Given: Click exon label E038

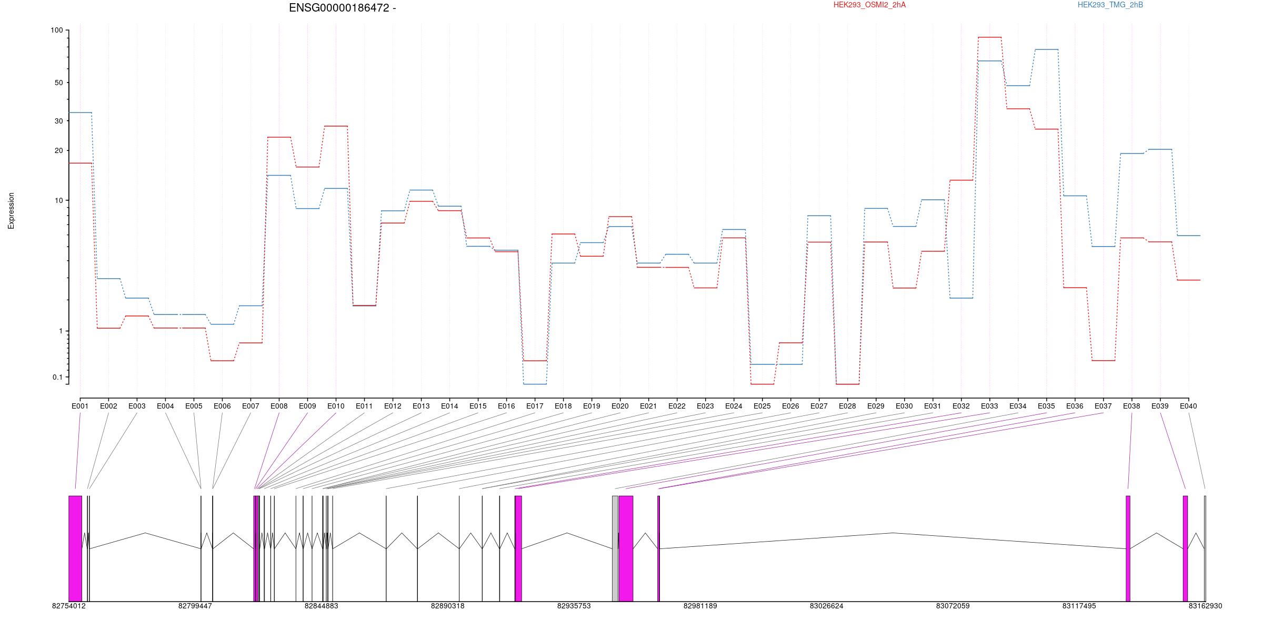Looking at the screenshot, I should (1131, 406).
